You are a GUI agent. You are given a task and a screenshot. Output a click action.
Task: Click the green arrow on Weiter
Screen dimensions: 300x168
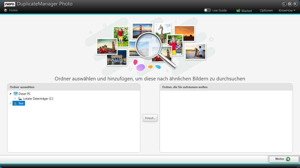(288, 159)
